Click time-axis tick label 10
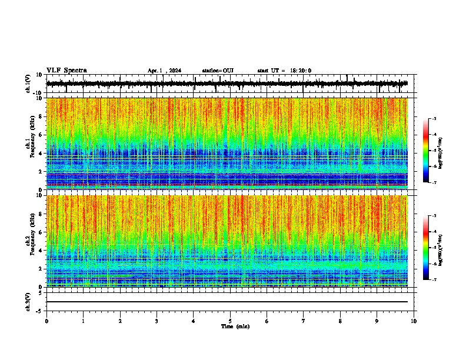Image resolution: width=466 pixels, height=360 pixels. (414, 321)
